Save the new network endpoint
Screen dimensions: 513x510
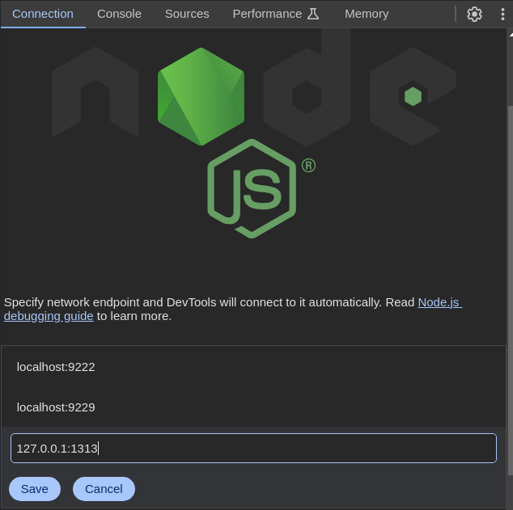click(x=35, y=489)
